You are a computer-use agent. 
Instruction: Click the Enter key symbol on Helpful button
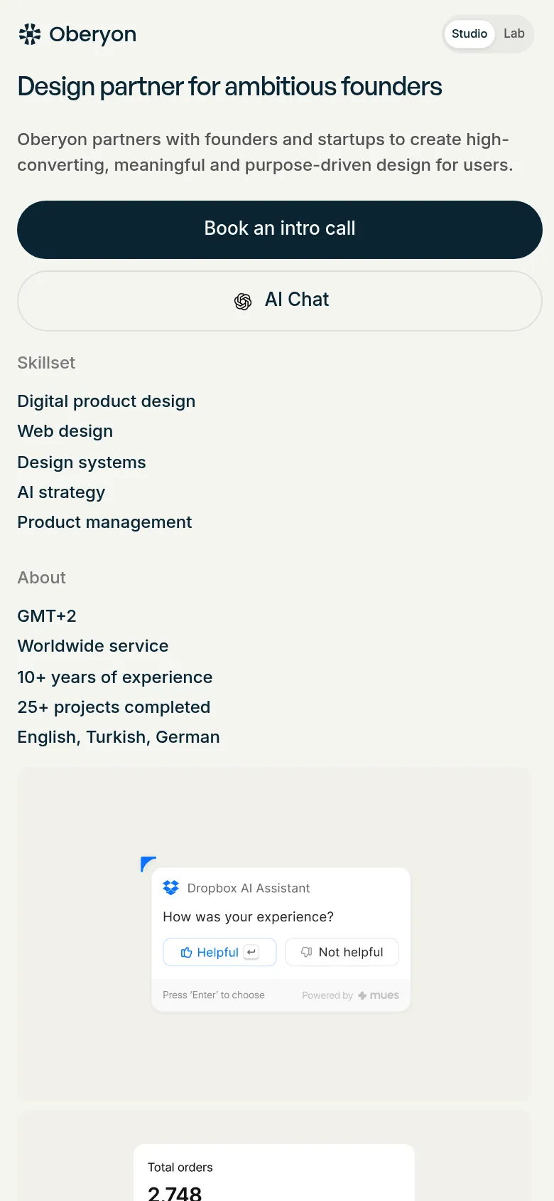coord(250,952)
